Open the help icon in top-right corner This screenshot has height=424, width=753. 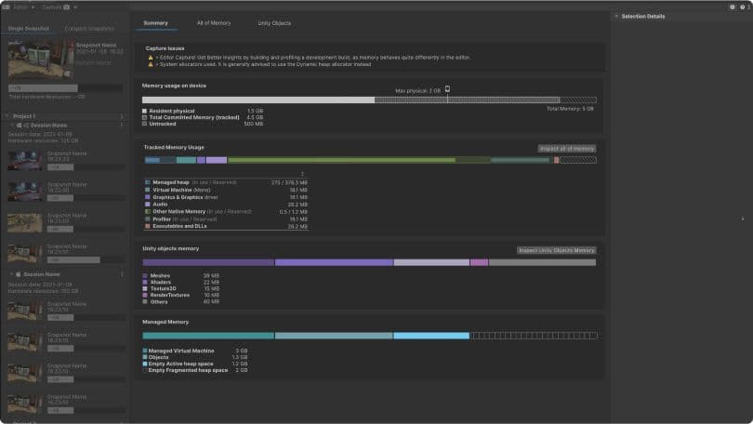pos(743,7)
